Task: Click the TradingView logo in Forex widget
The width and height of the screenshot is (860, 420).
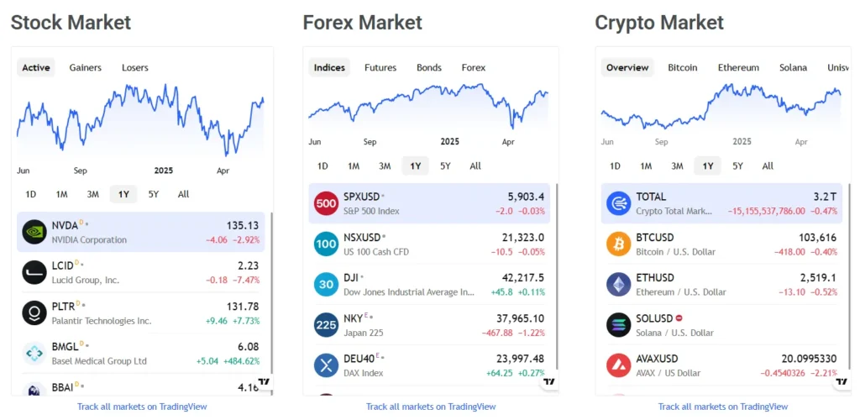Action: [548, 382]
